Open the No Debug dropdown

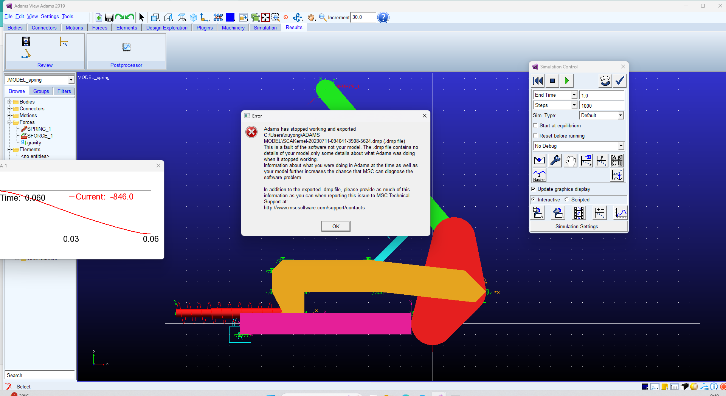click(621, 146)
